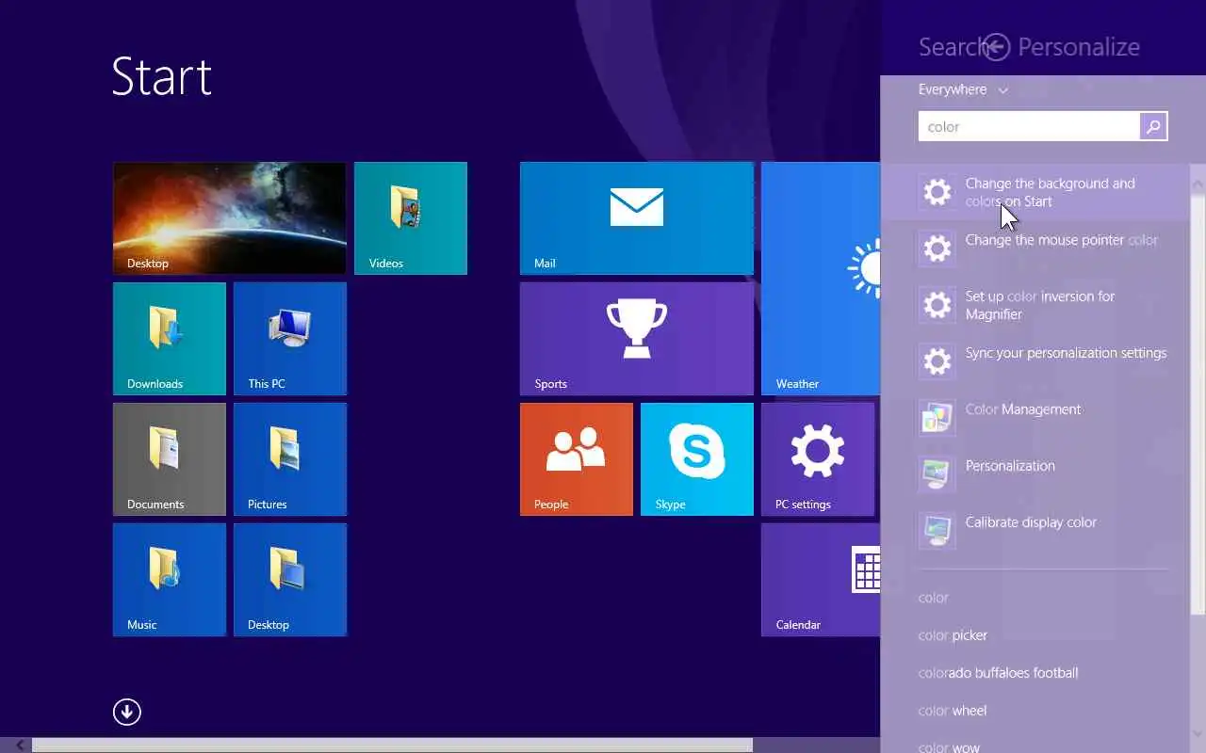
Task: Select the 'colorado buffaloes football' suggestion
Action: click(998, 673)
